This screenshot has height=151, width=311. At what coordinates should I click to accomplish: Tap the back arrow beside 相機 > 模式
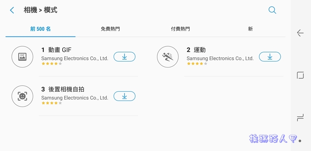[x=12, y=10]
